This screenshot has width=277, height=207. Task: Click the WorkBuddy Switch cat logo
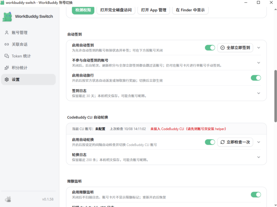pyautogui.click(x=7, y=16)
